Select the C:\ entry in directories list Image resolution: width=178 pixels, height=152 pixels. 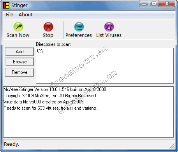pyautogui.click(x=40, y=51)
